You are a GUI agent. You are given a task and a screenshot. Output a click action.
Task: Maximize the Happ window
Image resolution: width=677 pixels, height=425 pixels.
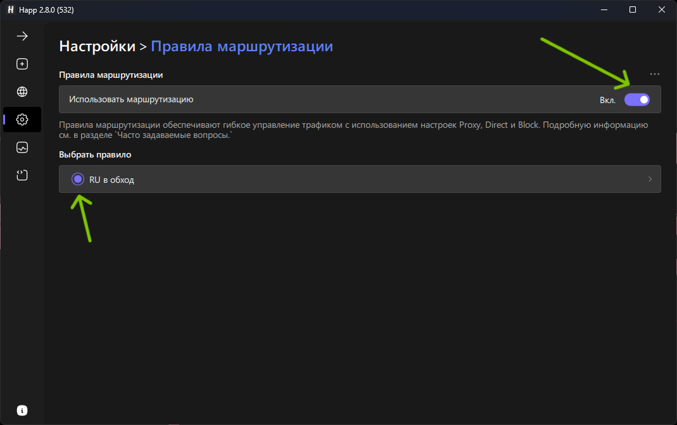(x=632, y=9)
